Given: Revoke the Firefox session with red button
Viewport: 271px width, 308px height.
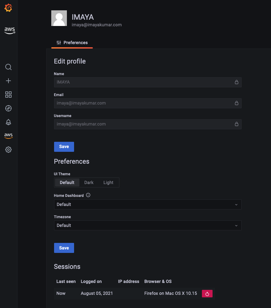Looking at the screenshot, I should (x=207, y=294).
